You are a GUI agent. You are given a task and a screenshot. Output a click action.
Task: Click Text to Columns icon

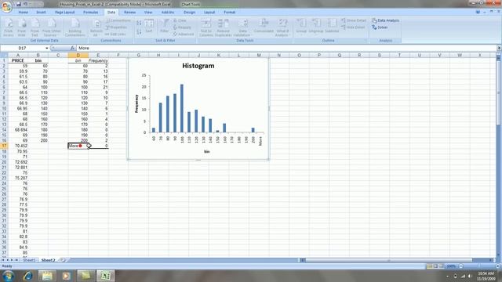click(x=206, y=28)
